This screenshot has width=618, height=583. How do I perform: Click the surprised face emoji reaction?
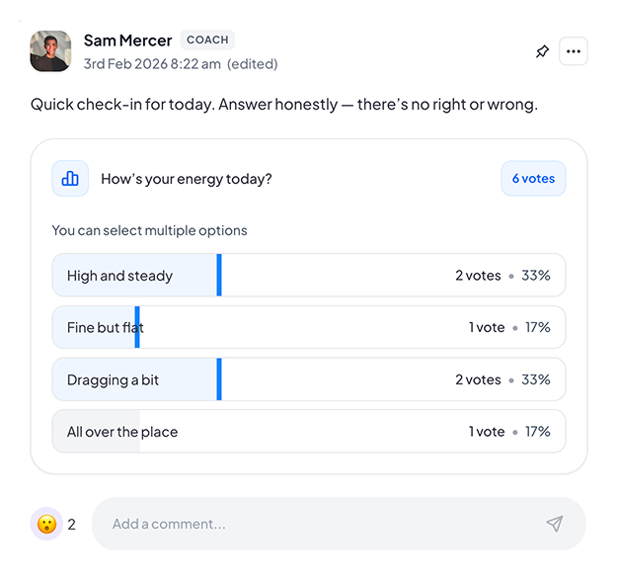coord(46,524)
